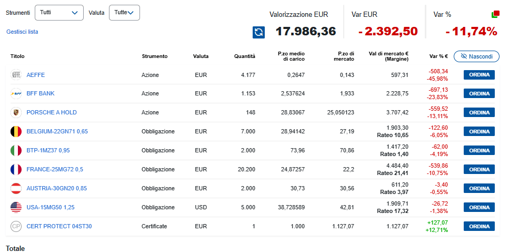Click the Val di mercato € (Margine) header

point(388,56)
